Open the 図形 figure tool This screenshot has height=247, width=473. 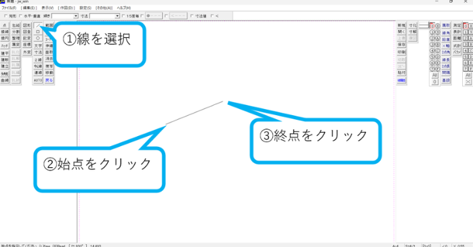click(x=27, y=26)
